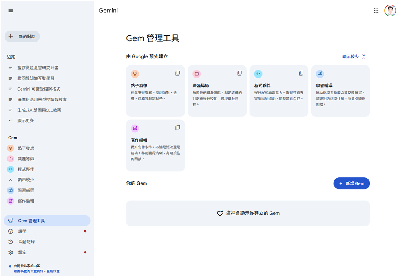Click the 說明 question mark icon
Image resolution: width=402 pixels, height=277 pixels.
tap(11, 231)
